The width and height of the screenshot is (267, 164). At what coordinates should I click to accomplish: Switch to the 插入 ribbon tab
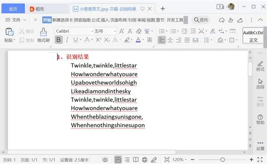point(105,20)
